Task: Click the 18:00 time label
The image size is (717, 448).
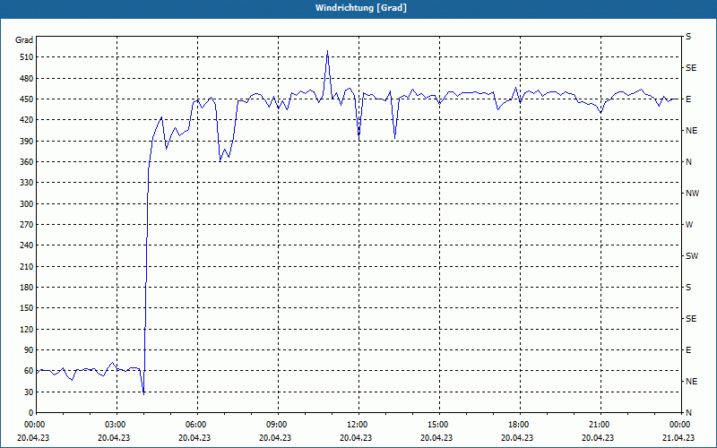Action: point(517,424)
